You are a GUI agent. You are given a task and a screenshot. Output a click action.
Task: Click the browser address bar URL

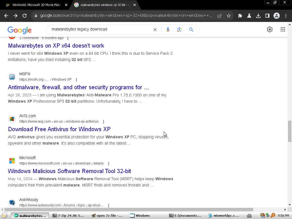pyautogui.click(x=126, y=16)
